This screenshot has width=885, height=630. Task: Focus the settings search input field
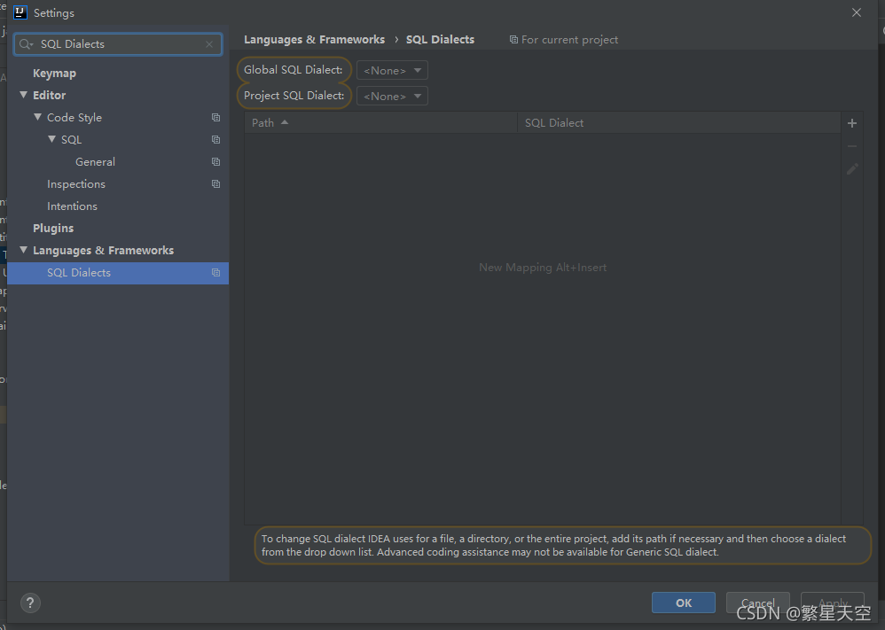click(120, 44)
